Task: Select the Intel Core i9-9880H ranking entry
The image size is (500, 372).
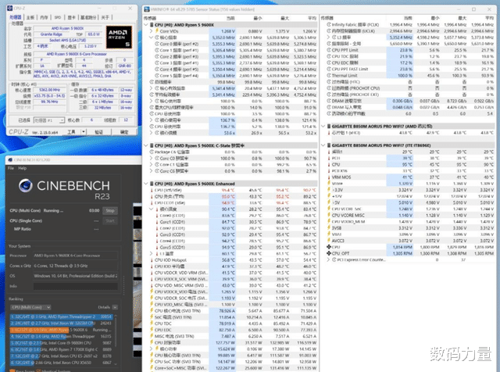Action: [x=61, y=342]
